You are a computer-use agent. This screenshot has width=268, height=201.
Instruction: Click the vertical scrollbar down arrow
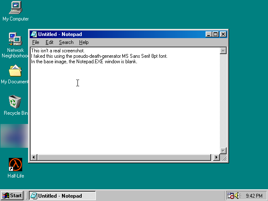point(223,151)
